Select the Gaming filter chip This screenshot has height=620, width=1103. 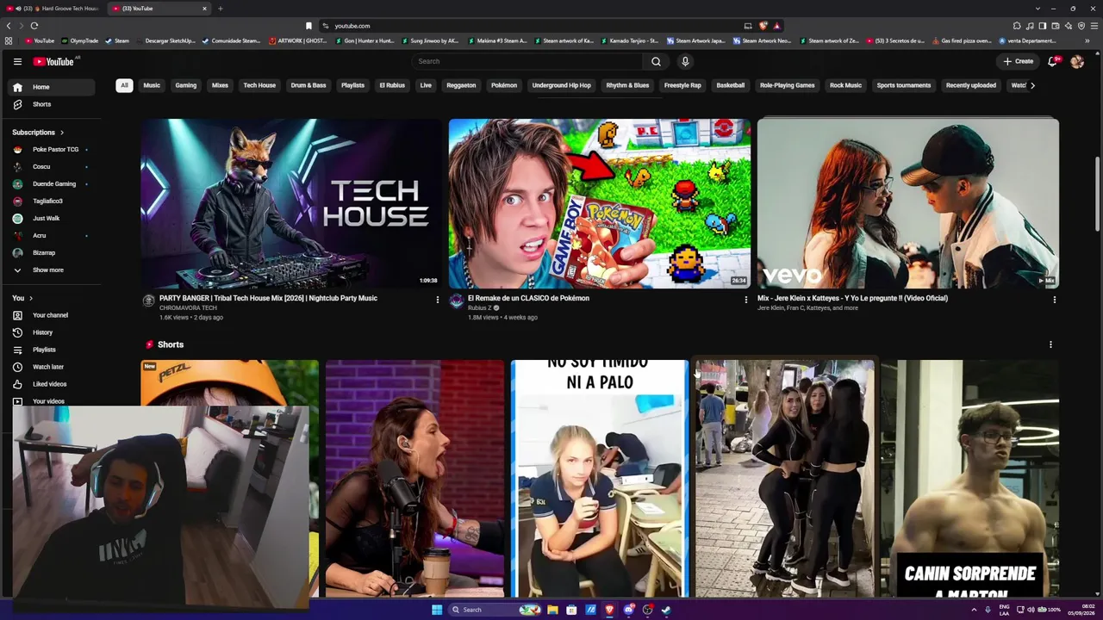click(x=186, y=85)
